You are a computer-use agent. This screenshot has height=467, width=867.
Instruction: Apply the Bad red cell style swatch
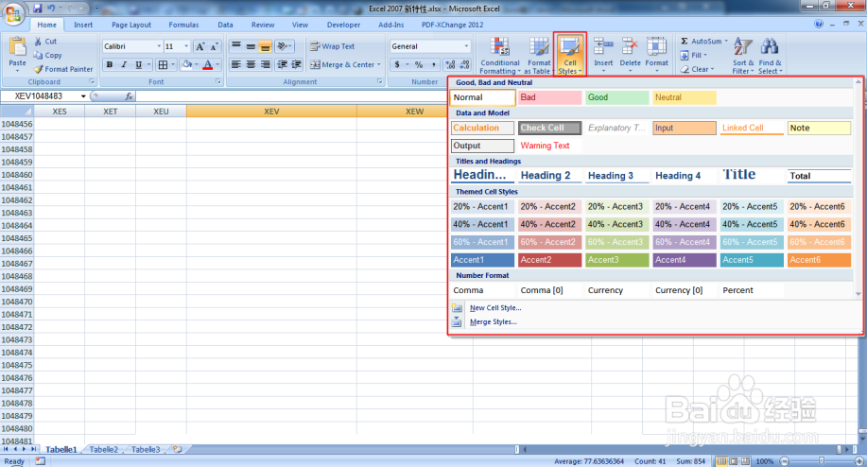(x=549, y=97)
